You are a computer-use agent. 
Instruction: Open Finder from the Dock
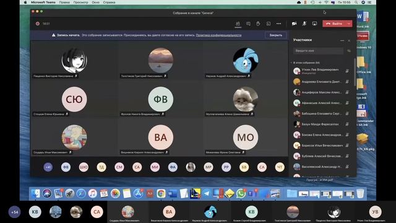click(x=35, y=194)
